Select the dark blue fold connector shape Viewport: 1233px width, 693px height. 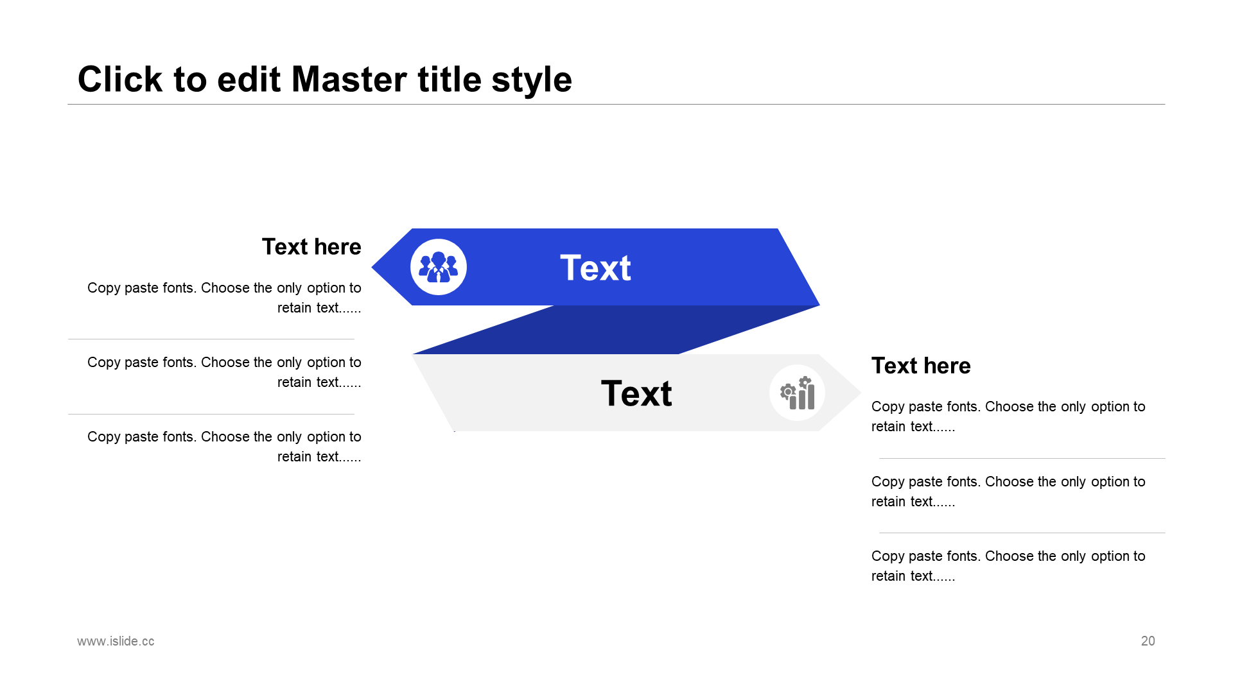(616, 330)
